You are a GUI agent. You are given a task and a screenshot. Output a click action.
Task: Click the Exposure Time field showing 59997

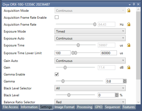106,45
